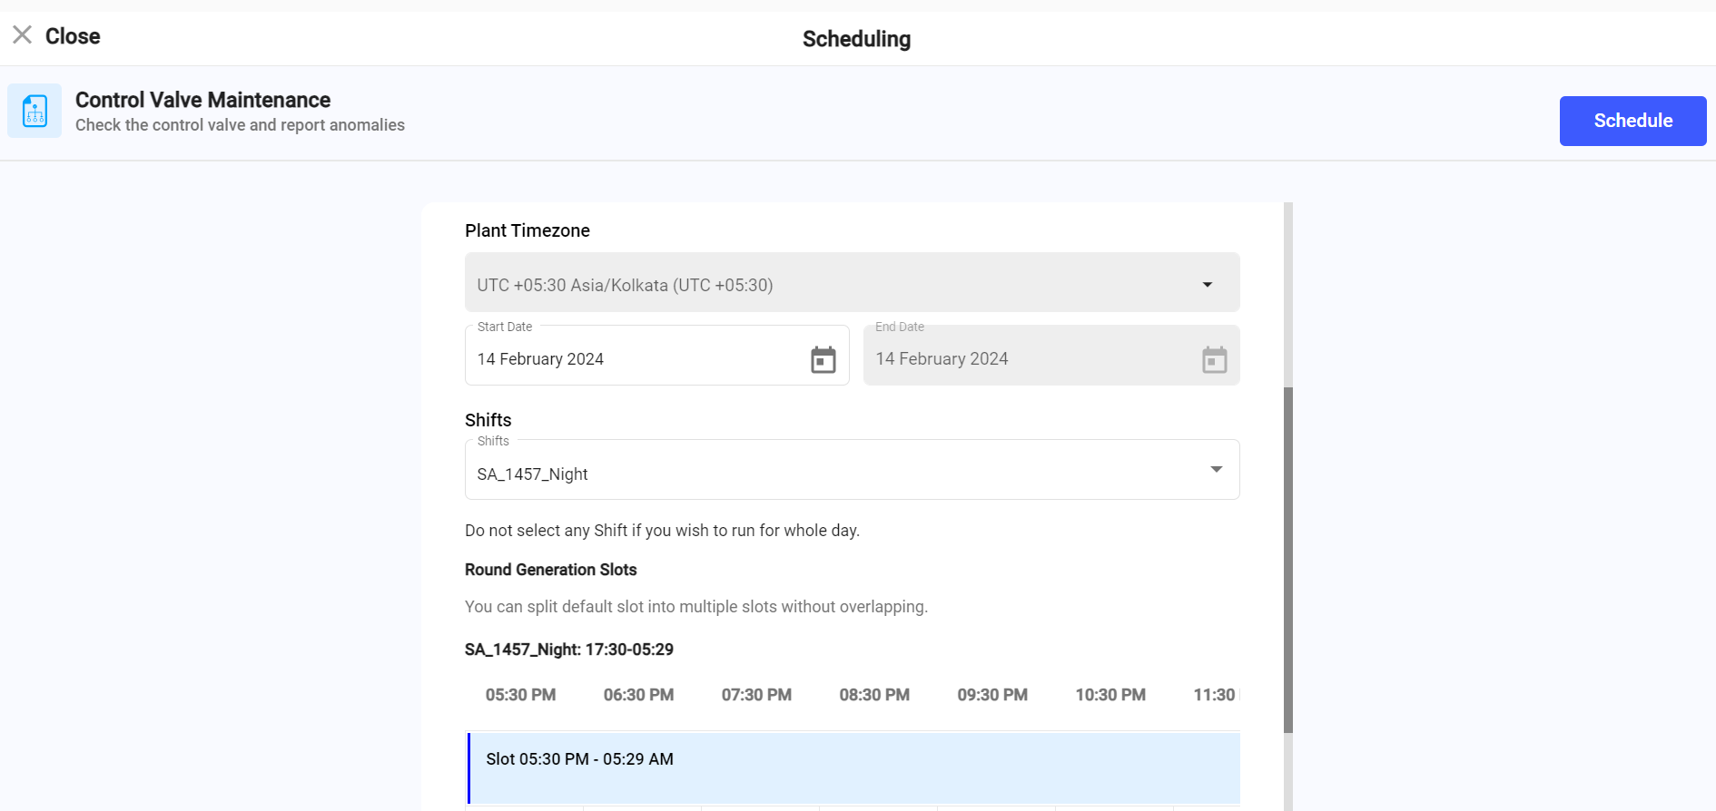Expand the Plant Timezone dropdown arrow
This screenshot has width=1716, height=811.
point(1207,285)
